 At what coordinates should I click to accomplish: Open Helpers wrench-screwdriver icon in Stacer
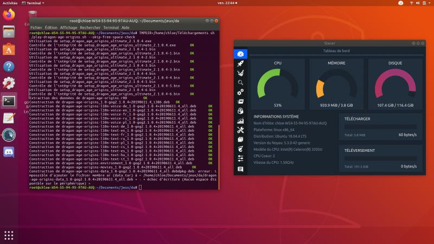tap(240, 130)
